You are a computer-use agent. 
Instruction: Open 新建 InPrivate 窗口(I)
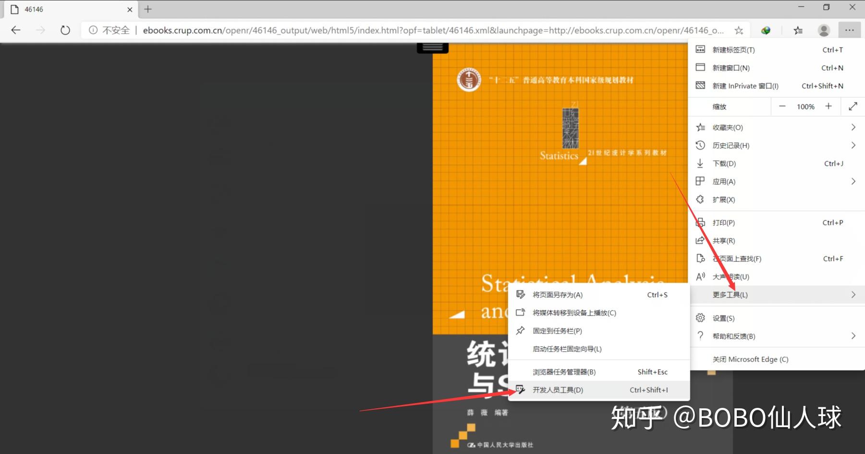[777, 86]
